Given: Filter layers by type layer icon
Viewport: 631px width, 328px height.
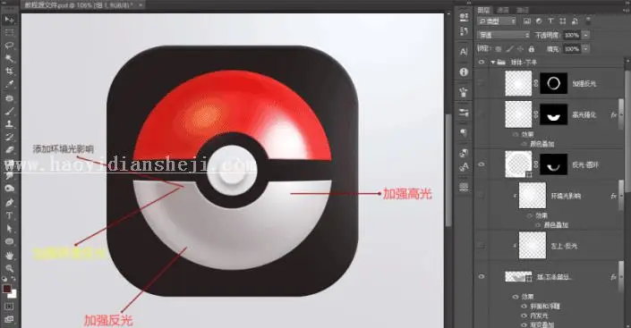Looking at the screenshot, I should point(550,21).
